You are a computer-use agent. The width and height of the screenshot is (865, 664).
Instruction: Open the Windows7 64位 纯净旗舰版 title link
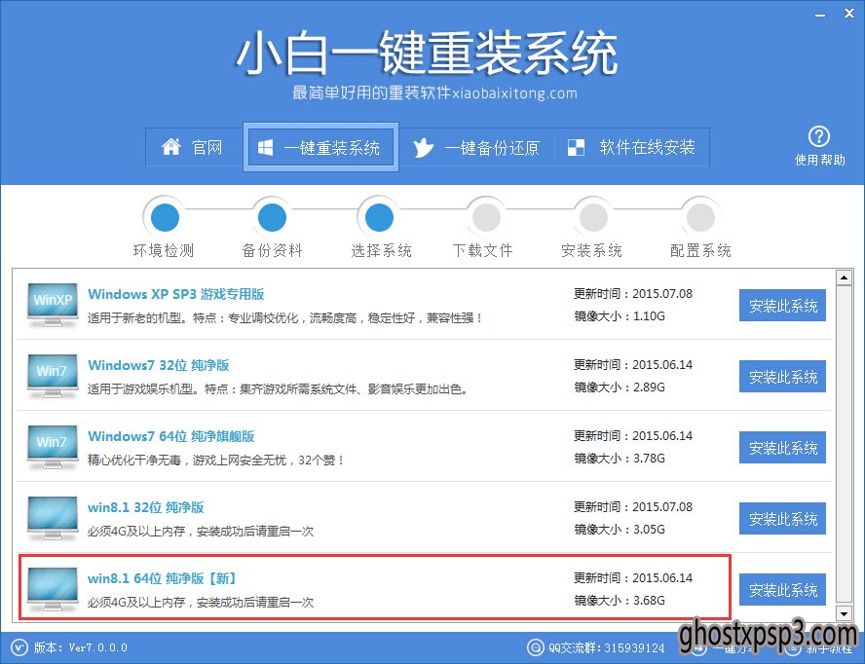[171, 436]
